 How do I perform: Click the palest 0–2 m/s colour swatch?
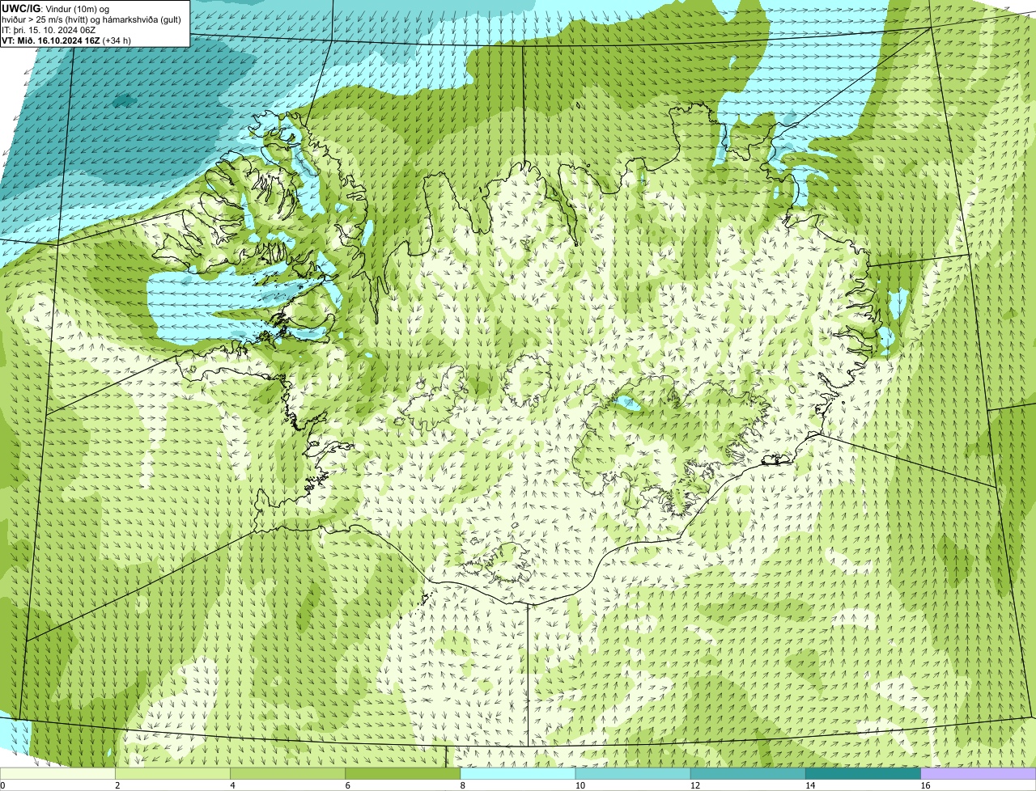[57, 773]
